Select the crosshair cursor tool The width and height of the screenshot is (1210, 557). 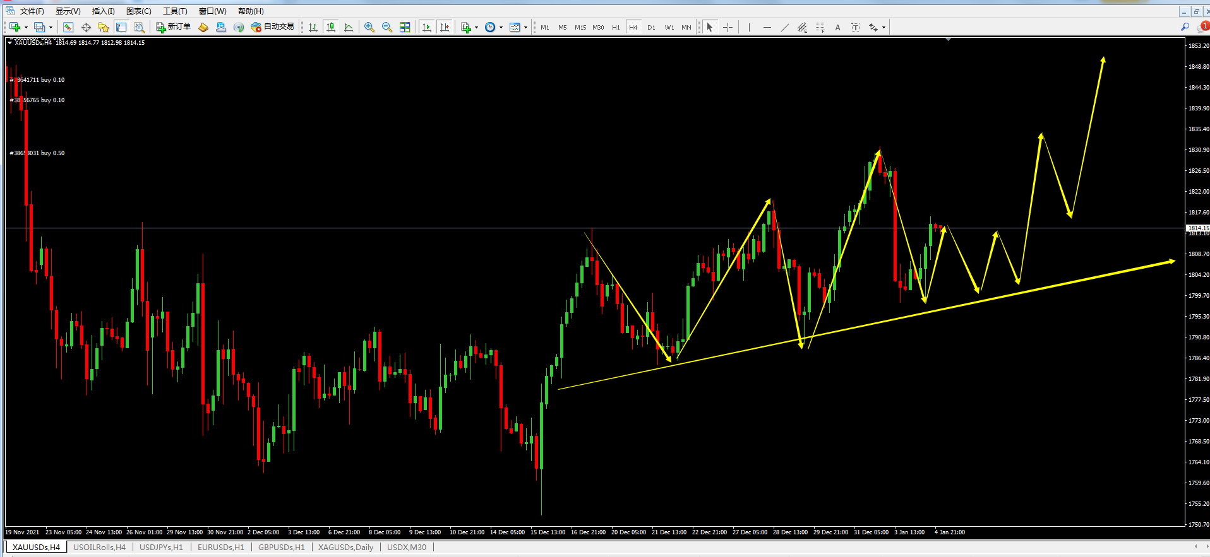point(728,27)
